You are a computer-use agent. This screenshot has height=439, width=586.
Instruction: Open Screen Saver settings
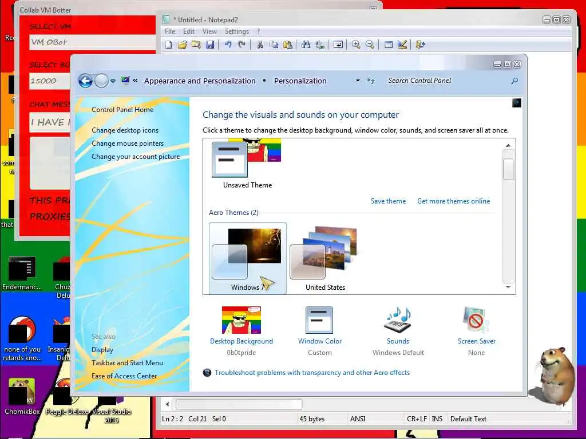pyautogui.click(x=477, y=331)
